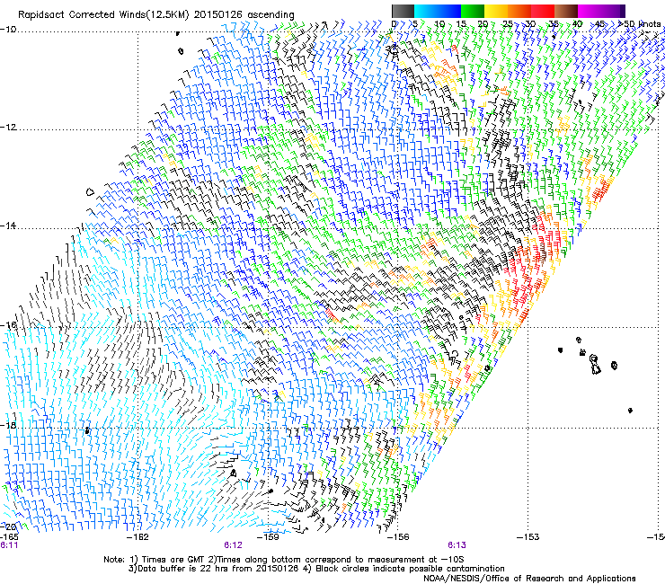Screen dimensions: 665x584
Task: Click the legend scale number '45'
Action: [x=599, y=23]
